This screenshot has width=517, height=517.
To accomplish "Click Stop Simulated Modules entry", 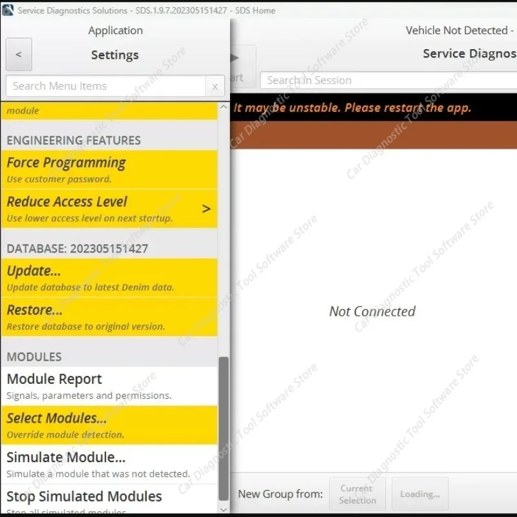I will [x=109, y=499].
